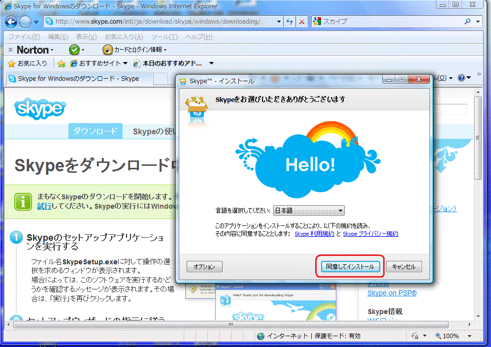Click the toolbar overflow chevron
This screenshot has width=491, height=347.
[x=479, y=74]
